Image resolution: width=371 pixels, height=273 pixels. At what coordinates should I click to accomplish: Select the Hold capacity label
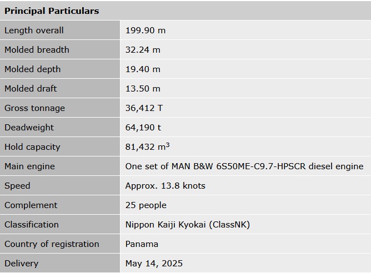pos(32,147)
